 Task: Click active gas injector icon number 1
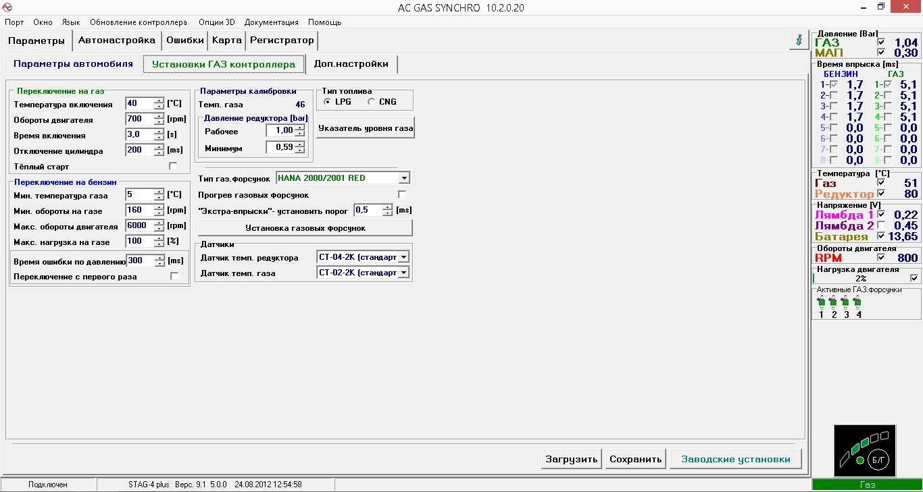821,302
